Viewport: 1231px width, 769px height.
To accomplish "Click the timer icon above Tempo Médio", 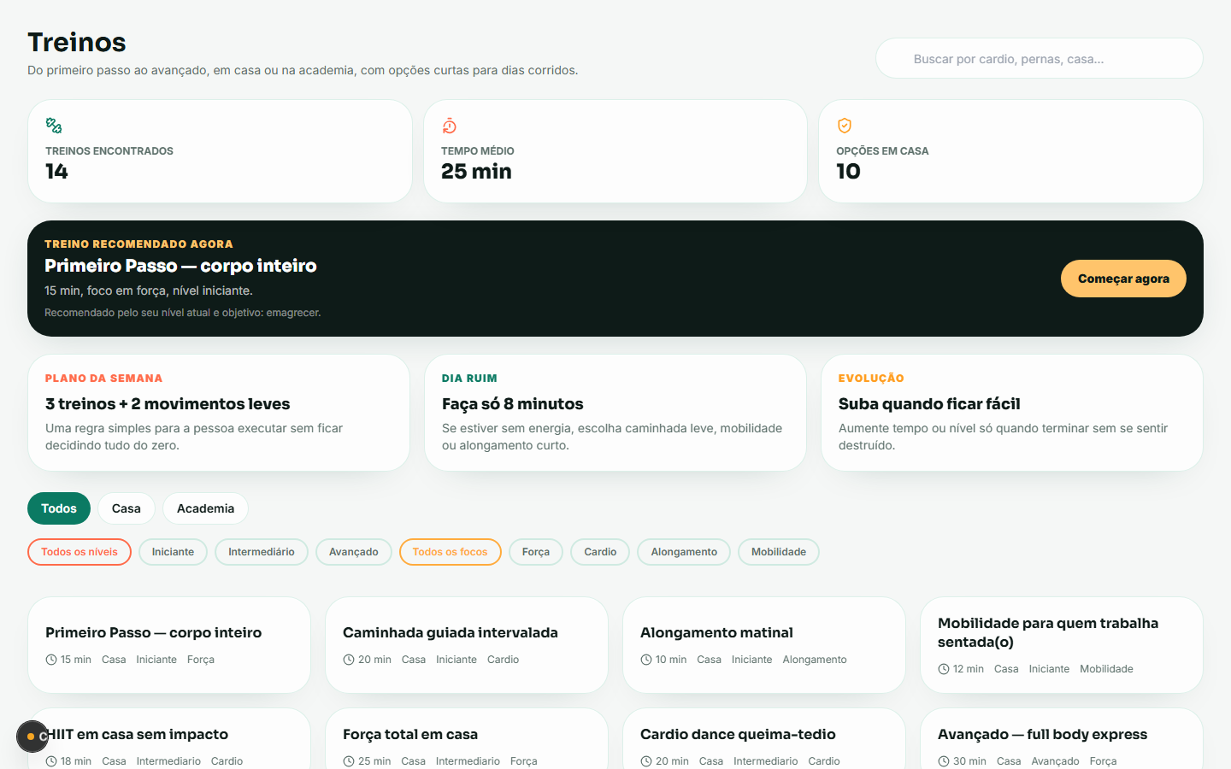I will [x=450, y=126].
